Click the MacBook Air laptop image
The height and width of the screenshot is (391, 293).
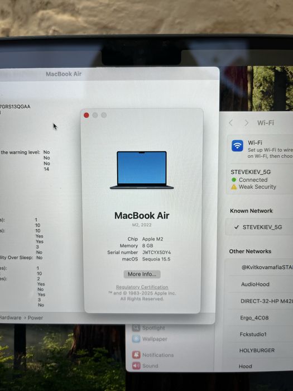point(142,170)
